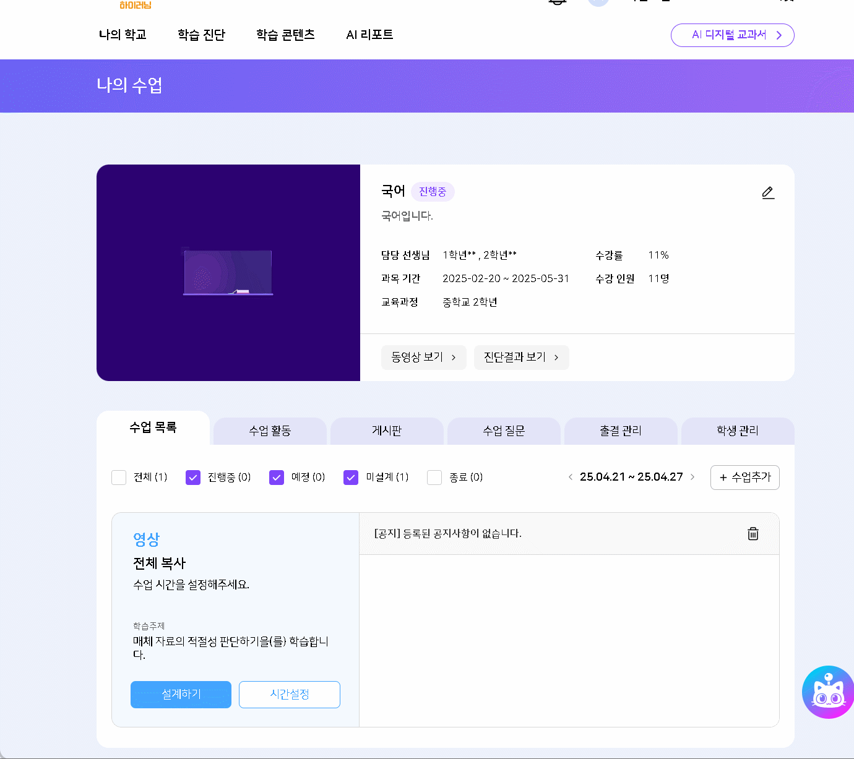Check the 전체 (1) checkbox
Image resolution: width=854 pixels, height=759 pixels.
119,478
